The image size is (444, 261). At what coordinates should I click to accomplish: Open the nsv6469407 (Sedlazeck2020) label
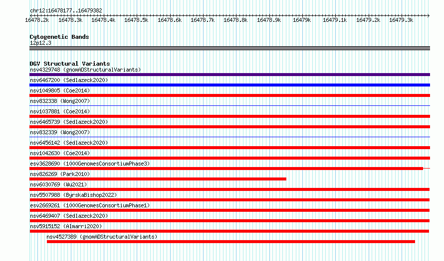pos(69,216)
